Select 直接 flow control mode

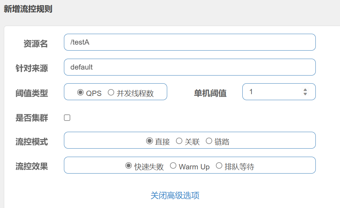tap(149, 141)
